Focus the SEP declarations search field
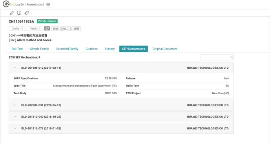Viewport: 270px width, 150px height. (217, 57)
